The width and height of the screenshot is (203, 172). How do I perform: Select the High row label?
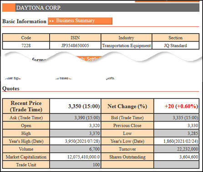(26, 133)
